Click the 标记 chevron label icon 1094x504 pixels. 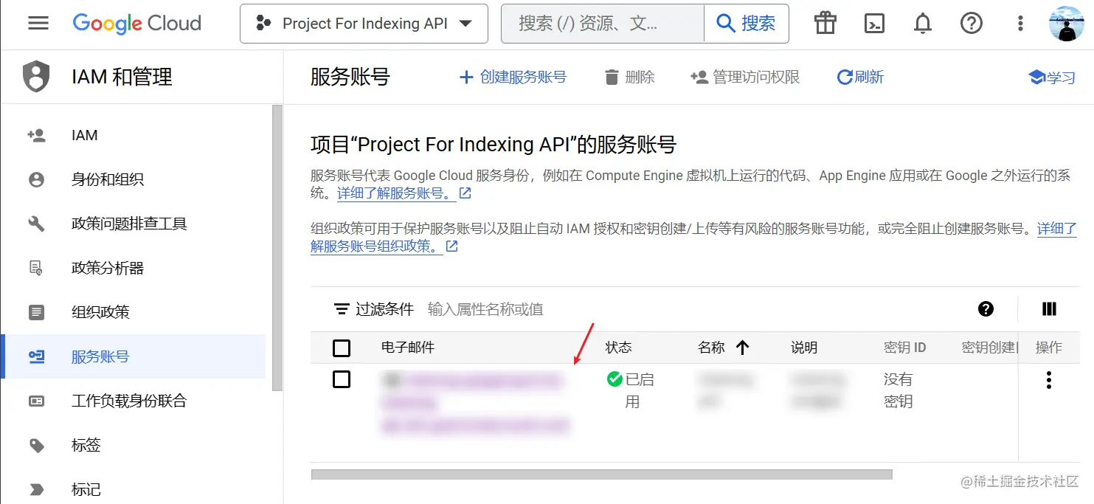click(36, 489)
